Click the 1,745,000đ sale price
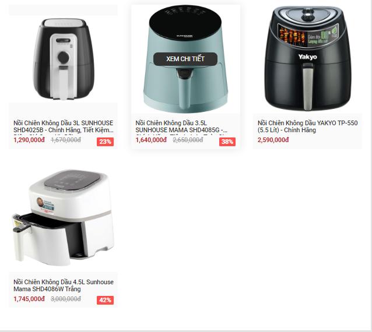The width and height of the screenshot is (372, 332). point(29,299)
